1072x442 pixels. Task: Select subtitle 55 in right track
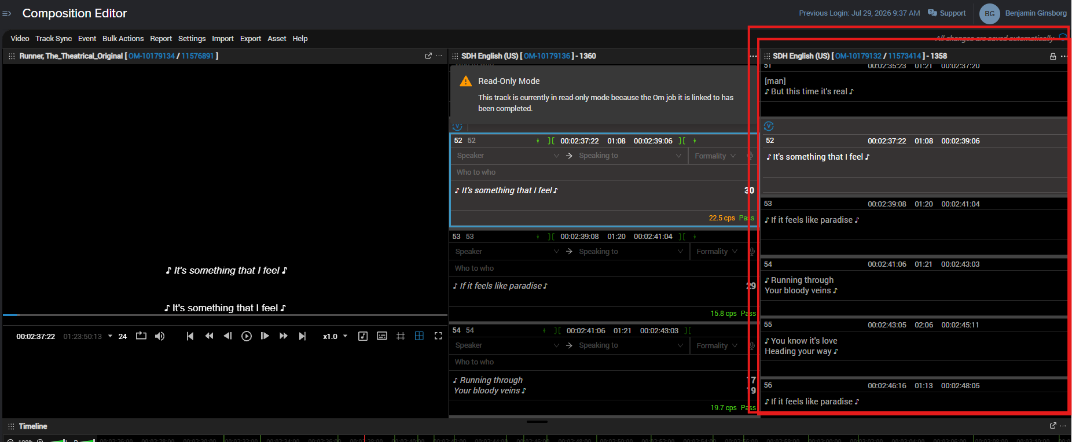point(913,346)
